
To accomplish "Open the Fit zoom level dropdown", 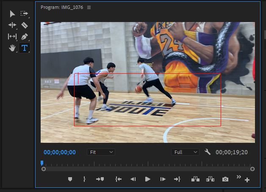I will point(101,152).
